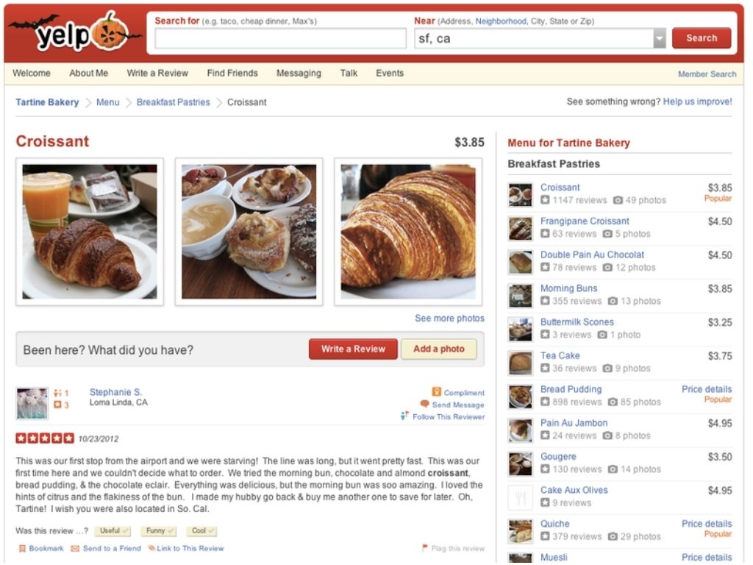
Task: Click the Bookmark icon below the review
Action: [x=21, y=548]
